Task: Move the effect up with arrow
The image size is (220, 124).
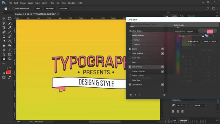Action: [135, 95]
